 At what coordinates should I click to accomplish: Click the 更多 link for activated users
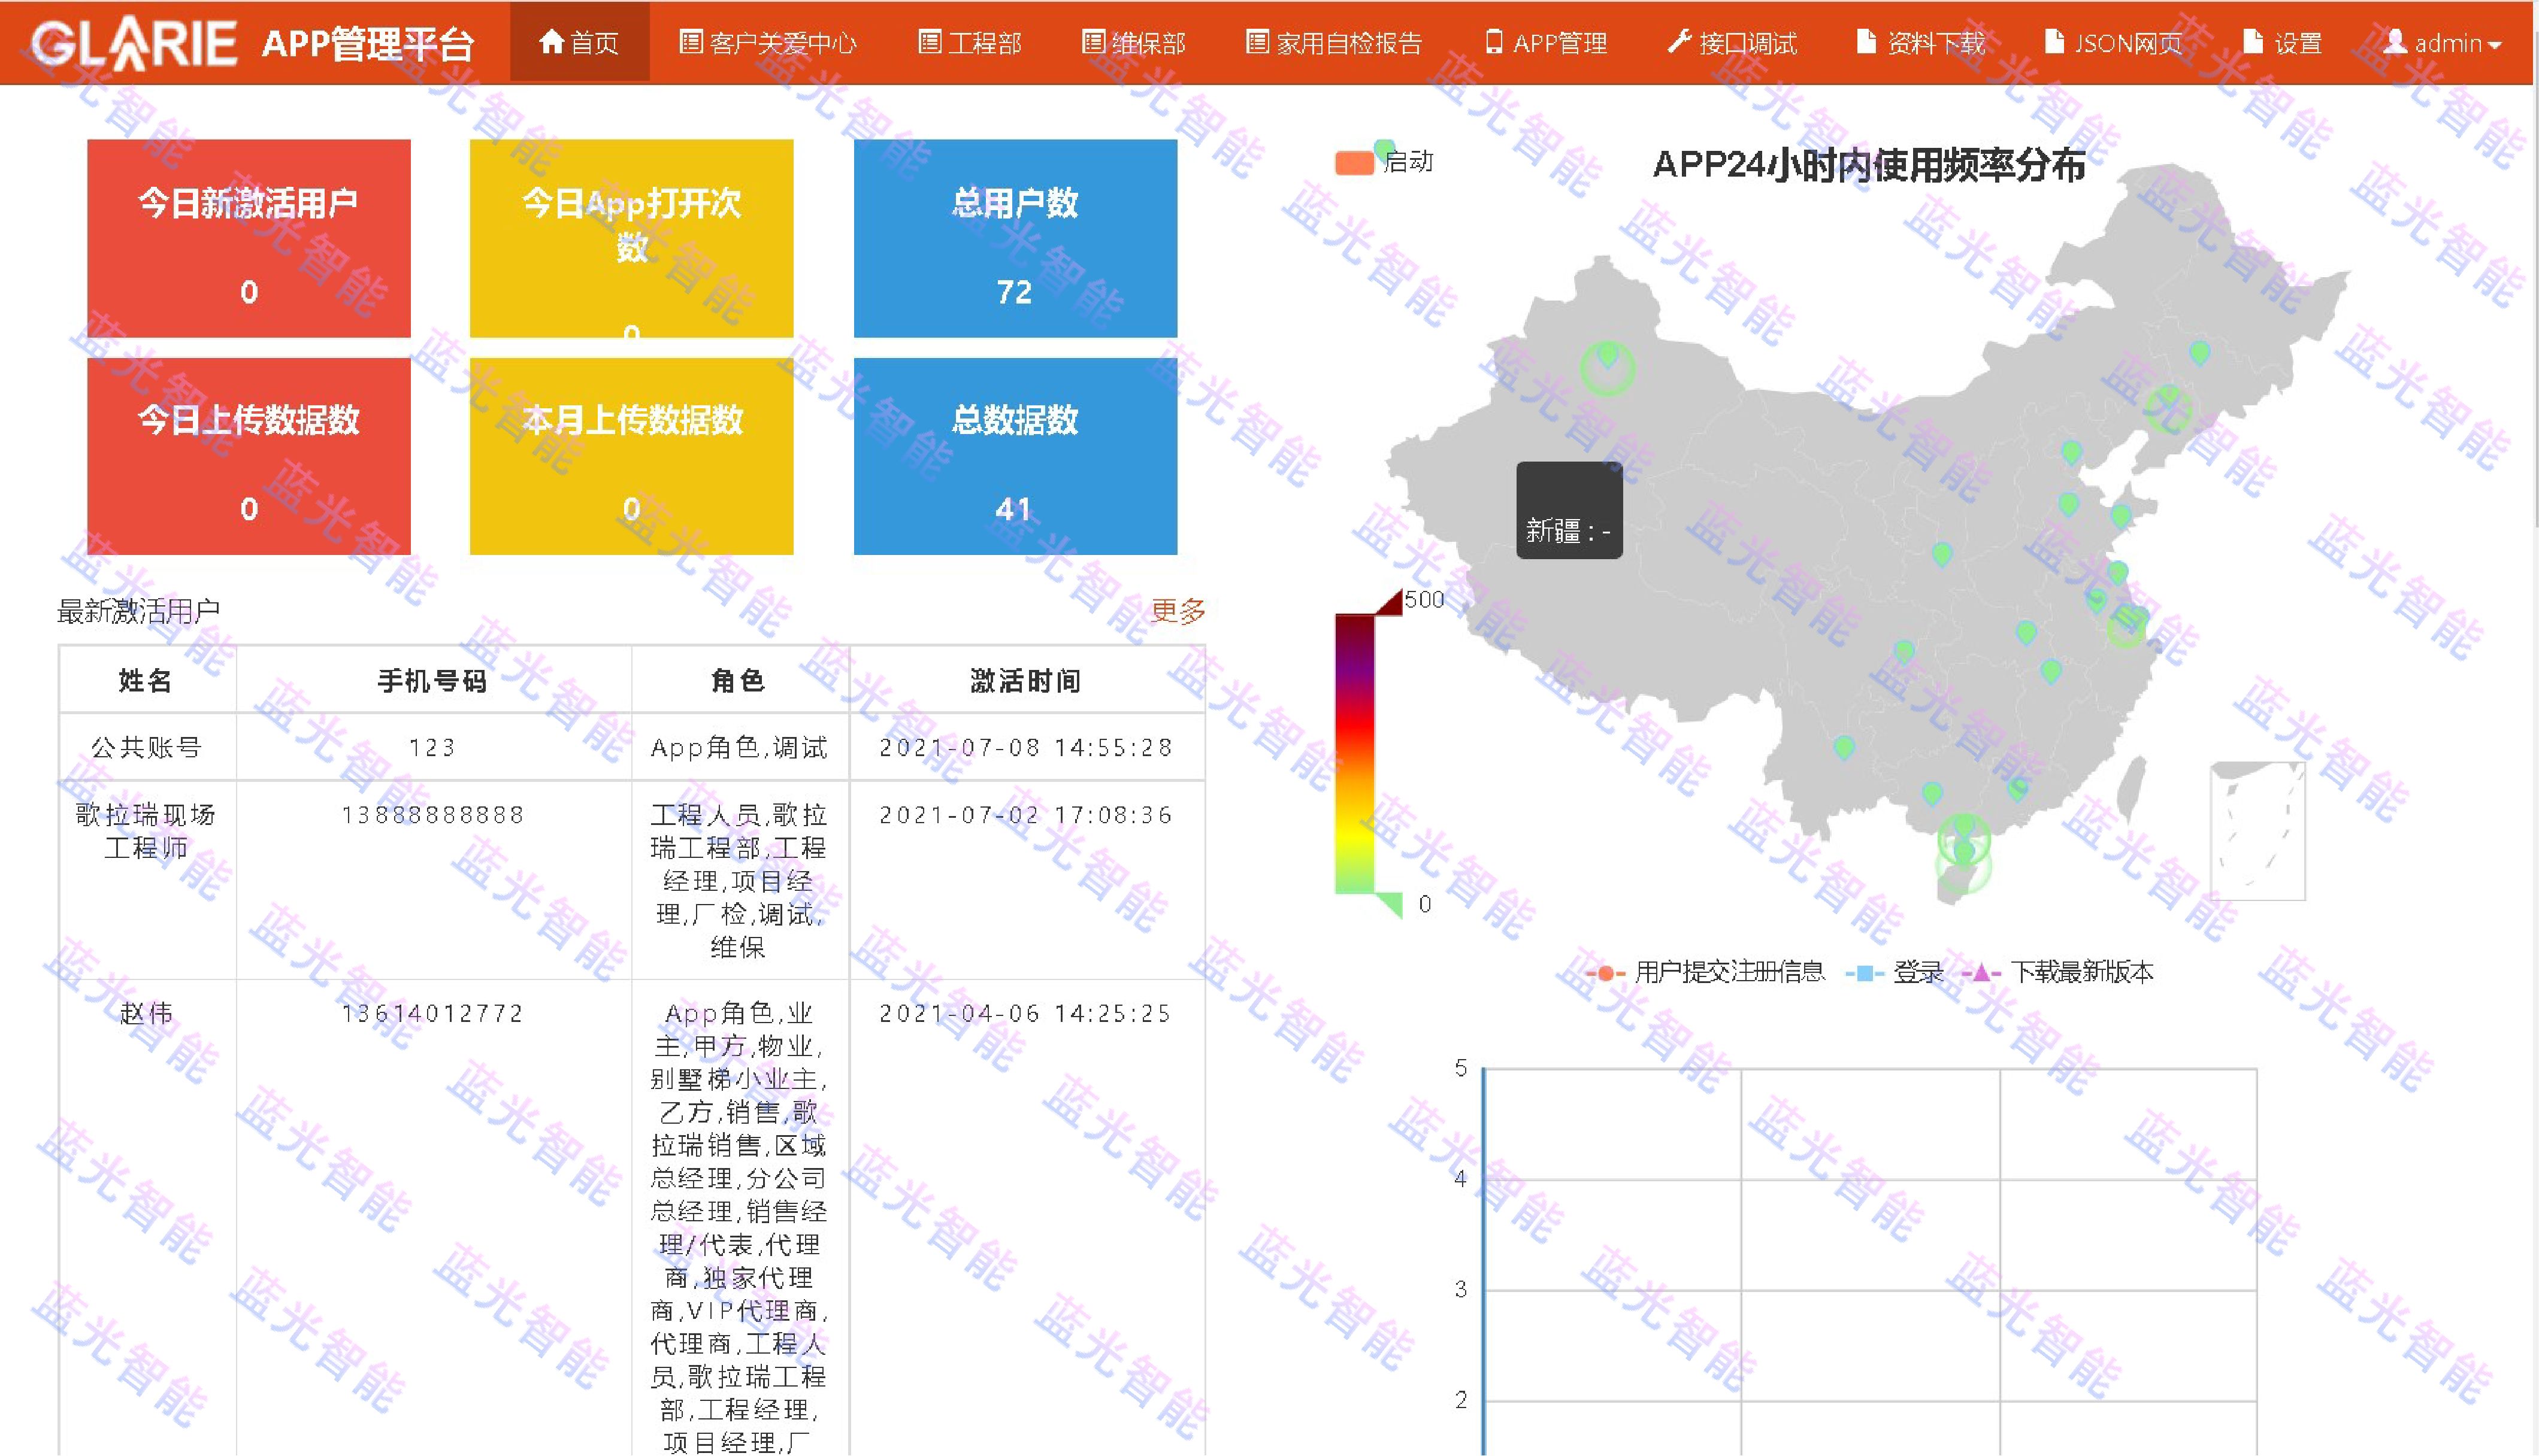(1179, 611)
